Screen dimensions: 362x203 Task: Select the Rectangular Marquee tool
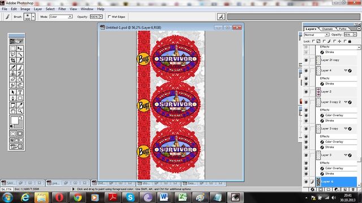pos(13,48)
